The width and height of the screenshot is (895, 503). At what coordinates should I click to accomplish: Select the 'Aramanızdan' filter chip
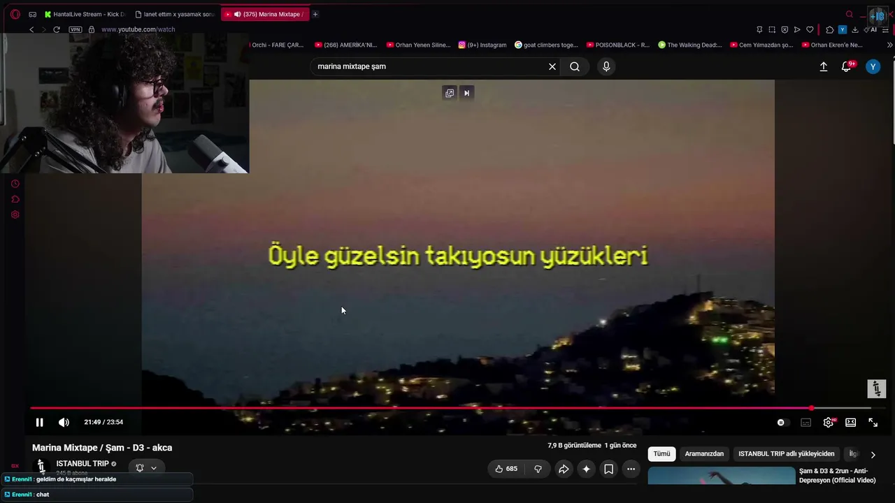click(704, 454)
